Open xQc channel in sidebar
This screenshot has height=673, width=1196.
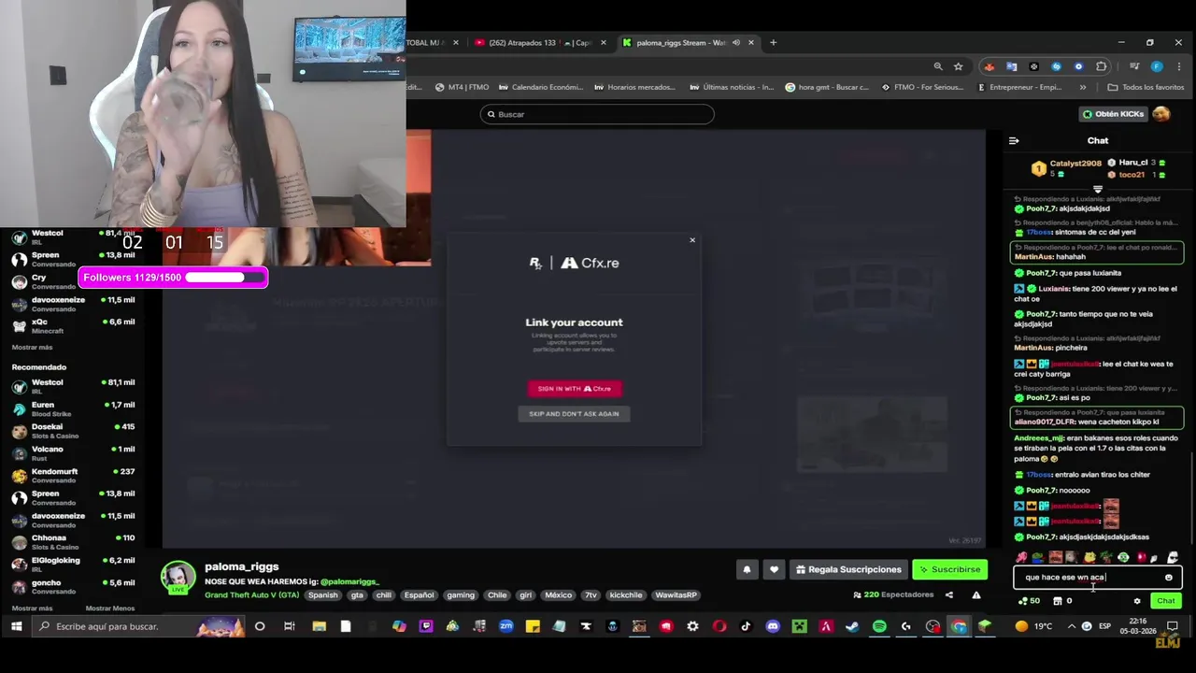pos(75,325)
